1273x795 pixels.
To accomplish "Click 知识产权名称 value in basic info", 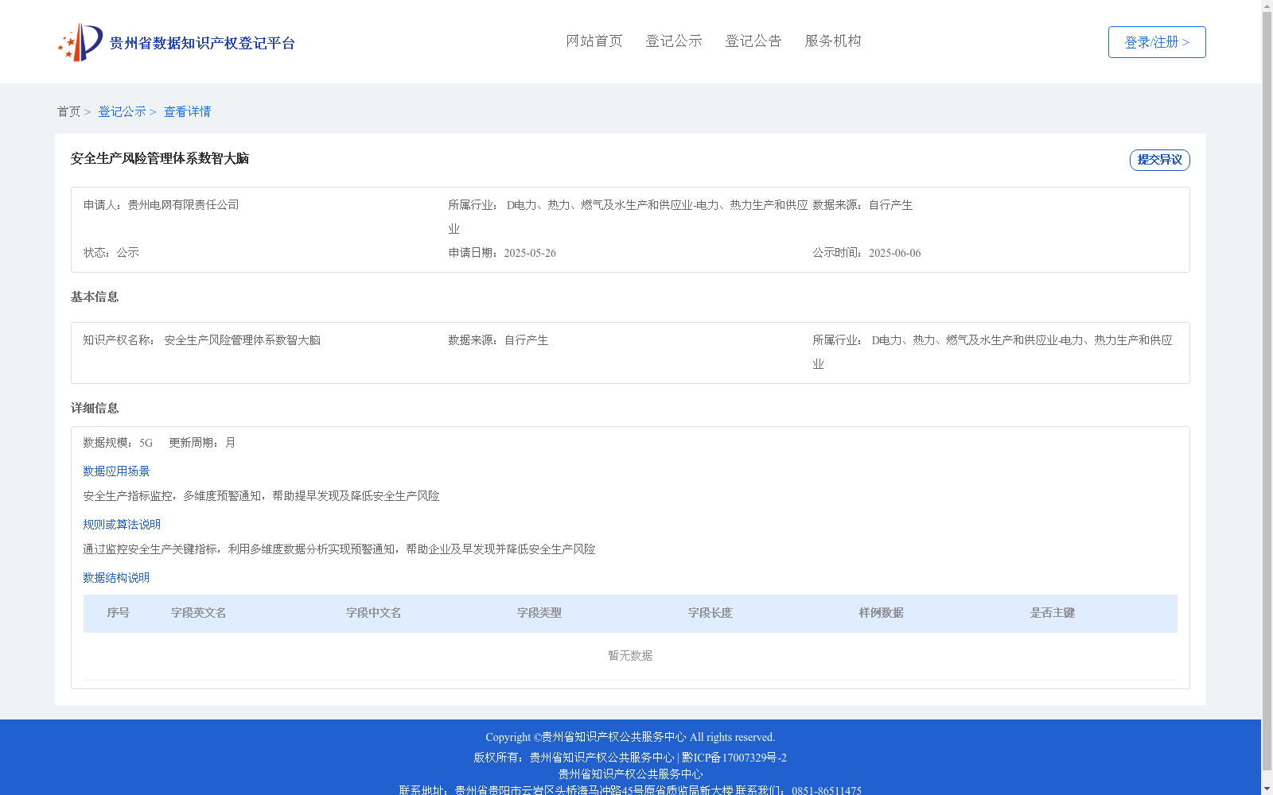I will pyautogui.click(x=243, y=340).
